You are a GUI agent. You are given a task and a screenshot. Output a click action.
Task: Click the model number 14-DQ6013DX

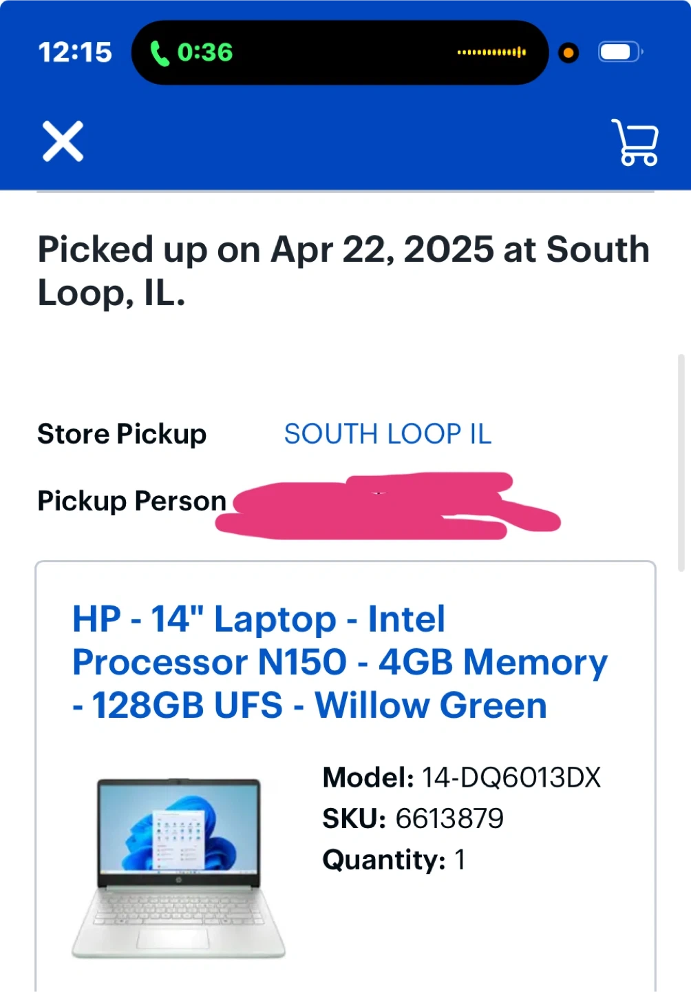pyautogui.click(x=511, y=778)
